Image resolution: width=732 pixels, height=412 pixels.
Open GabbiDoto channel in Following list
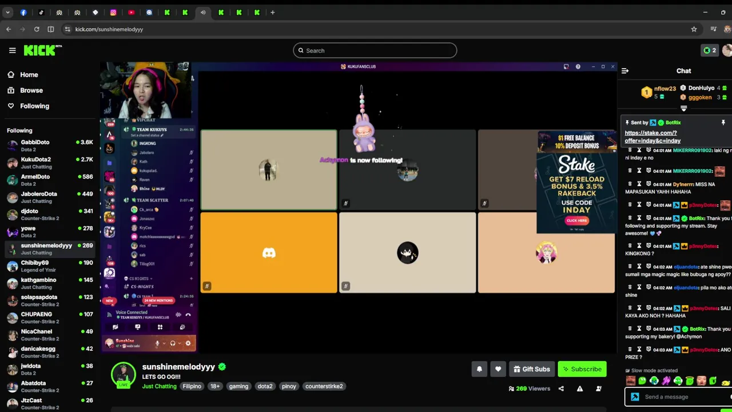point(49,145)
